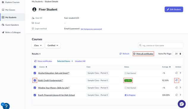Click the 100.00% average value

[x=166, y=95]
